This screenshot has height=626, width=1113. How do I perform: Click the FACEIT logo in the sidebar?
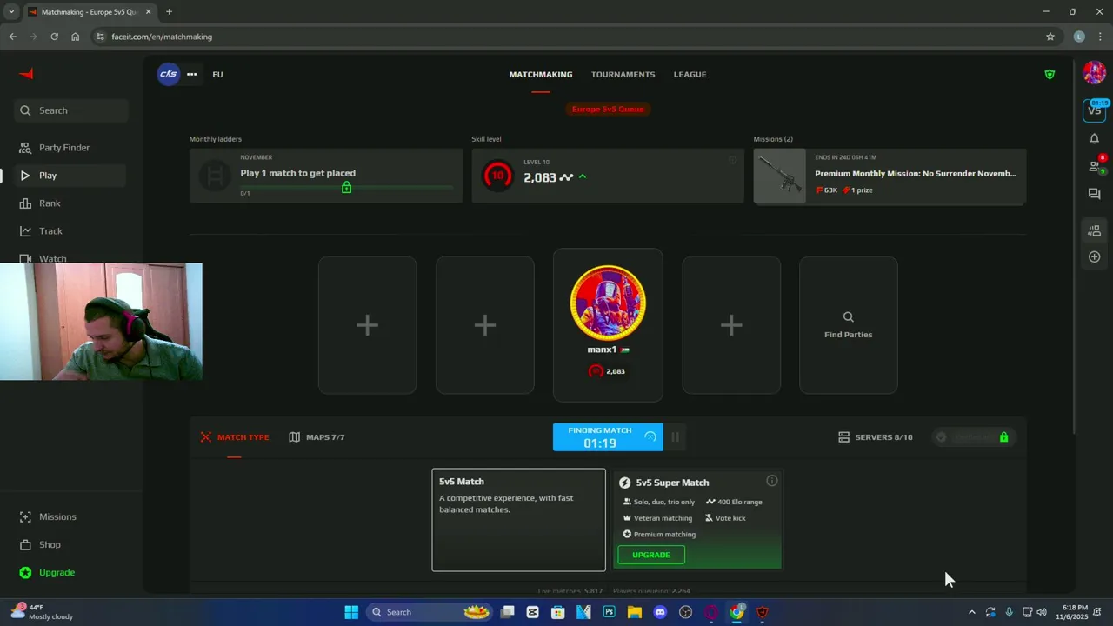pos(26,74)
